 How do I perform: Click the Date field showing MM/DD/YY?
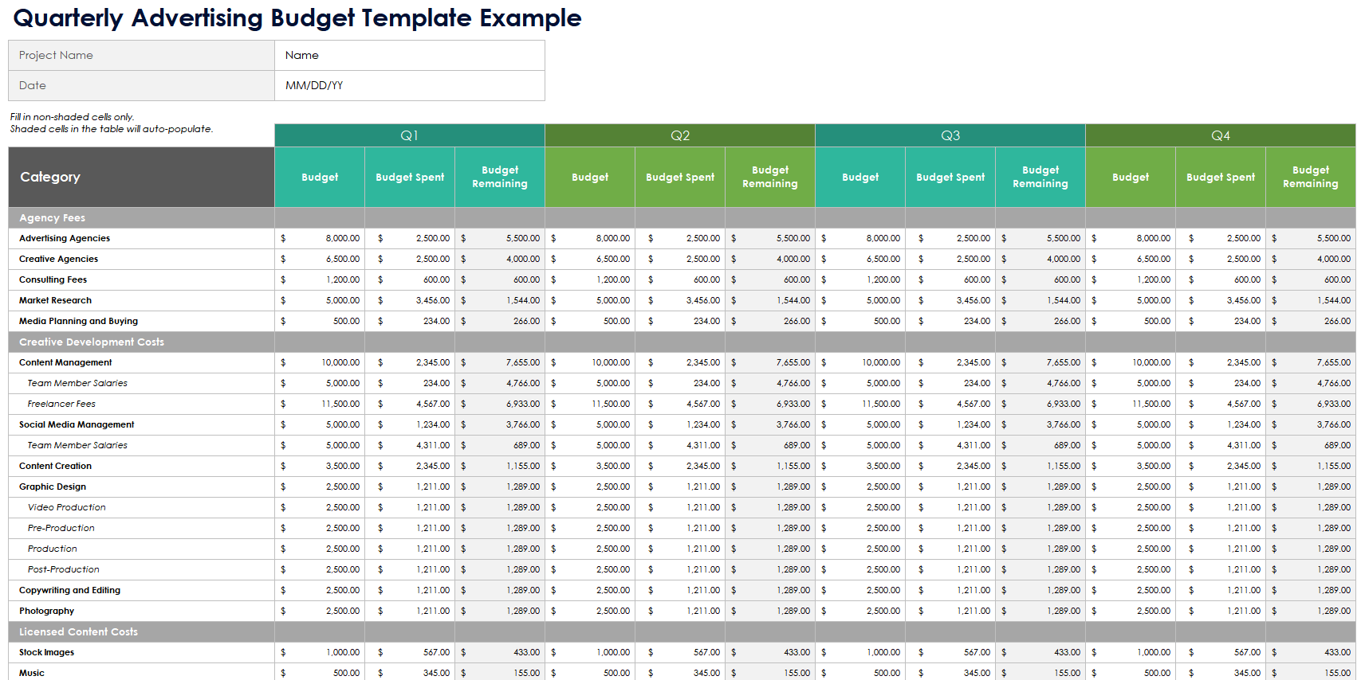(409, 85)
